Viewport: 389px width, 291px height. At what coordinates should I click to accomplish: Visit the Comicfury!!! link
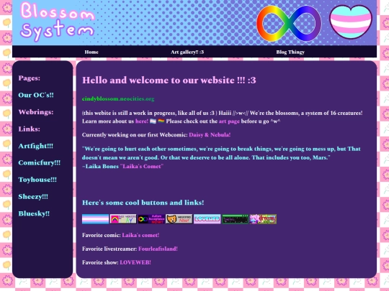point(39,163)
